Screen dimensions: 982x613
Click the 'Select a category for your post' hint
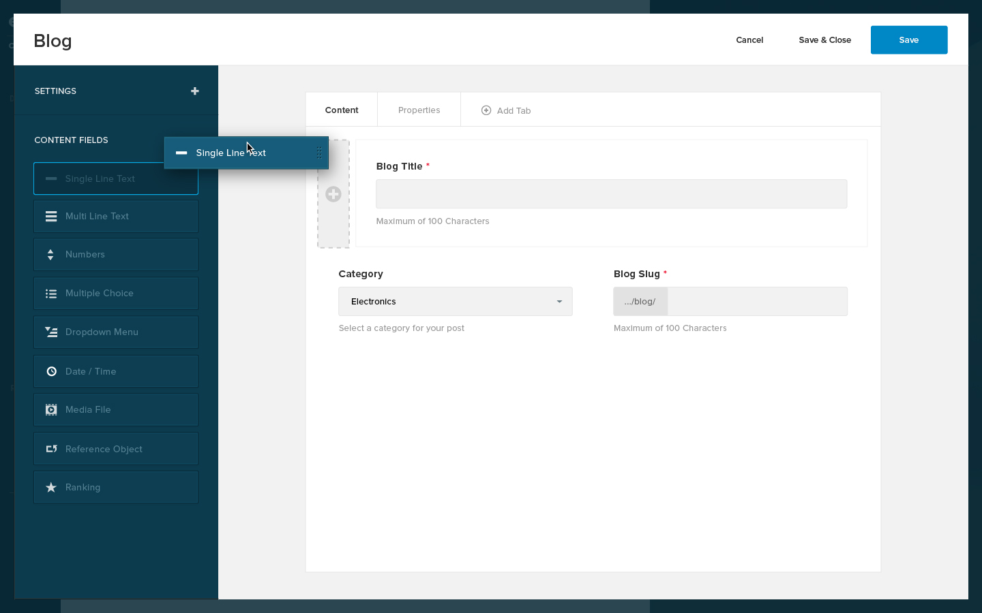(x=402, y=328)
